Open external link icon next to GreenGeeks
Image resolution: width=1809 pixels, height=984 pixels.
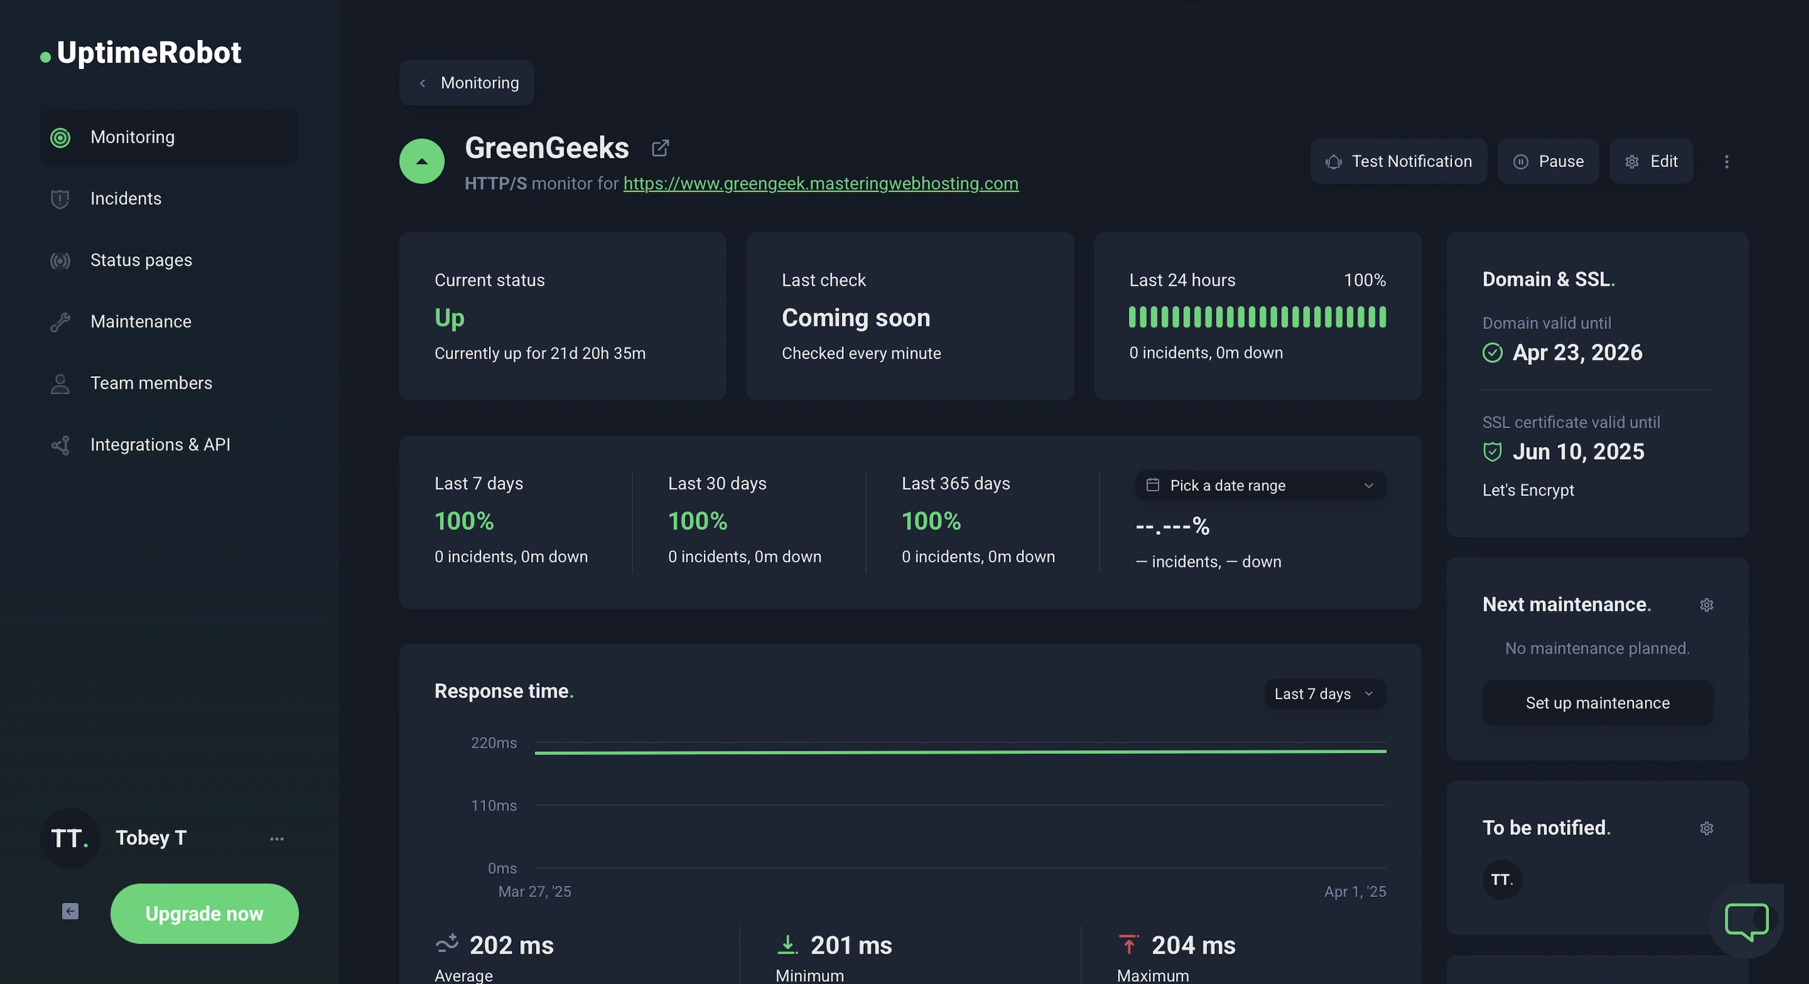(x=660, y=148)
